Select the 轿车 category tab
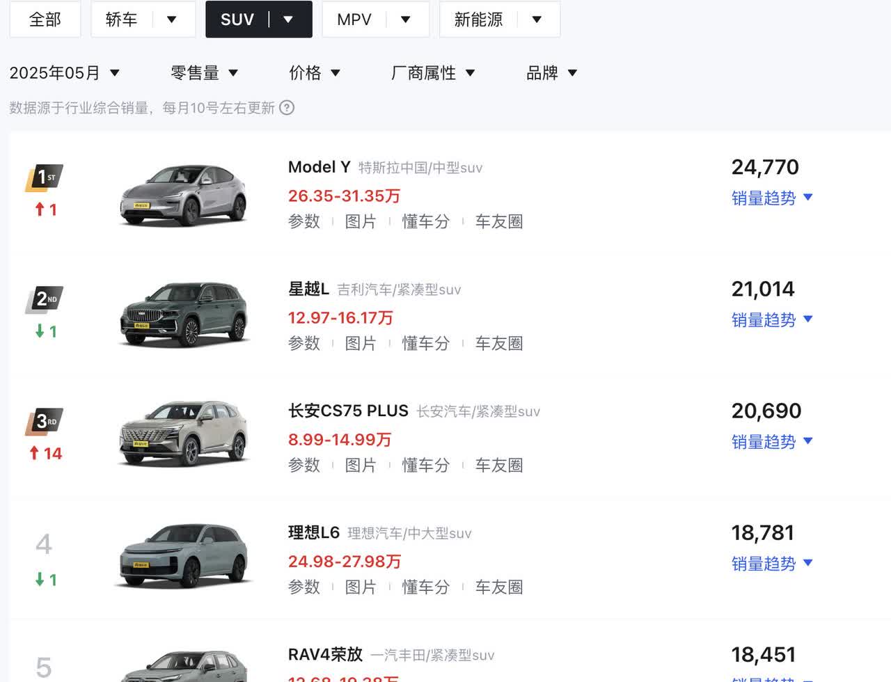Image resolution: width=891 pixels, height=682 pixels. click(x=122, y=19)
